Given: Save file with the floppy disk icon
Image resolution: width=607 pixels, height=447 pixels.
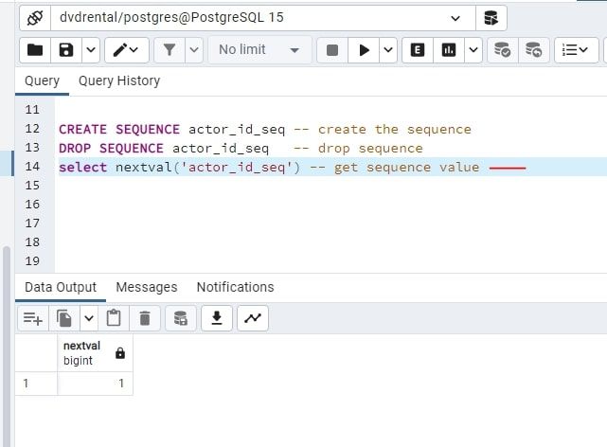Looking at the screenshot, I should pyautogui.click(x=66, y=50).
